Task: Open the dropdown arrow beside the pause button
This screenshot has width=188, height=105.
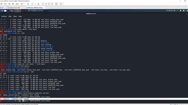Action: point(24,4)
